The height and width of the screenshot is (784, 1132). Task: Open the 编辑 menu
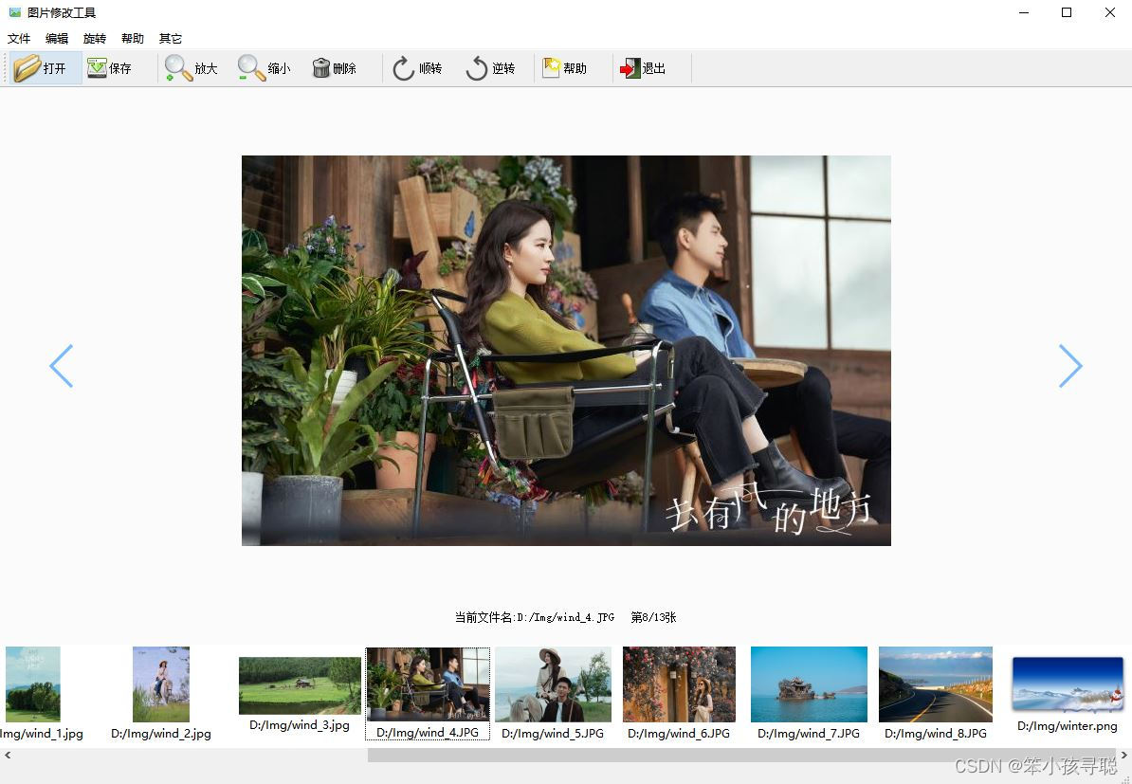click(x=56, y=38)
